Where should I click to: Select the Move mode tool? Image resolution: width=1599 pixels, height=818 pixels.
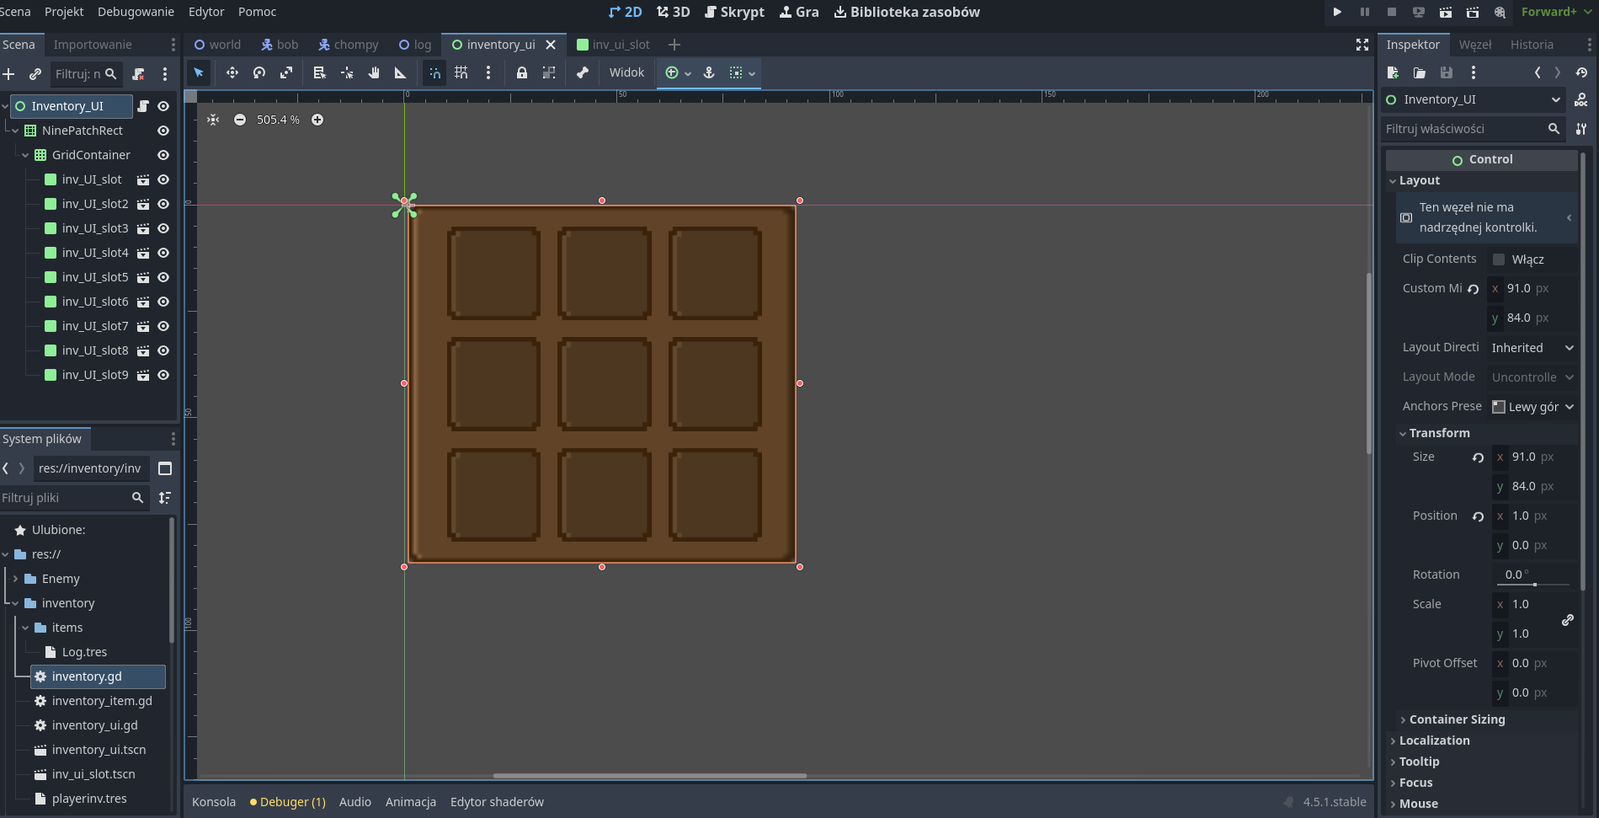(x=232, y=73)
